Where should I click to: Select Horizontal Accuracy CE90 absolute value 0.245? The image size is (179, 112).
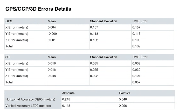(66, 99)
